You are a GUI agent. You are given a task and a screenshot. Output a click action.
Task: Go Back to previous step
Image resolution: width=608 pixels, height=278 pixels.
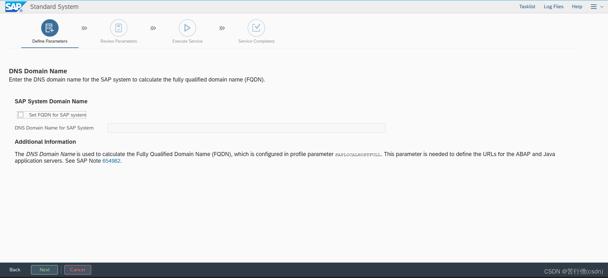click(x=15, y=270)
